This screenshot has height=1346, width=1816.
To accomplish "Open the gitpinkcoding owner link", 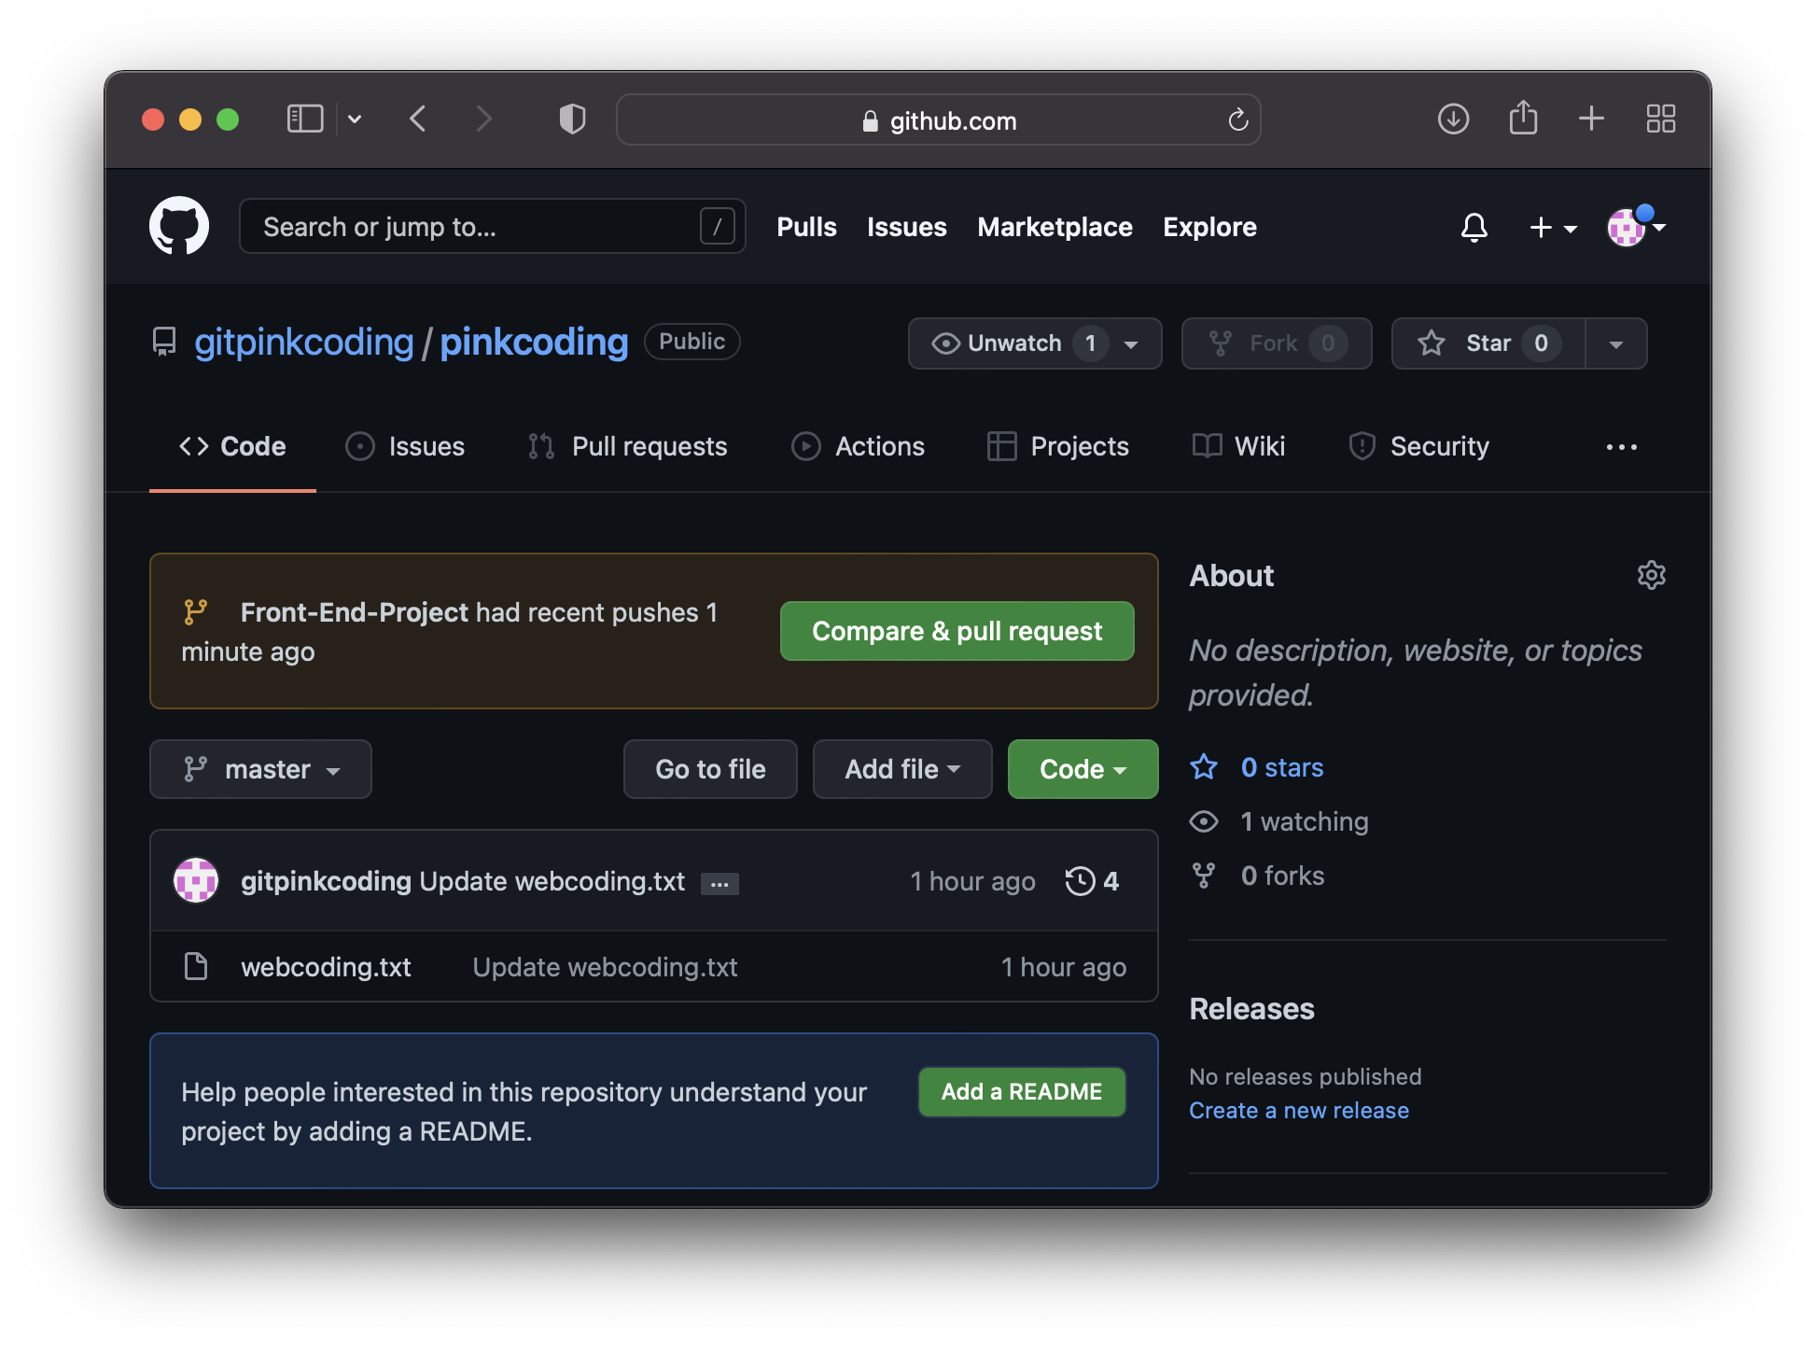I will 303,343.
